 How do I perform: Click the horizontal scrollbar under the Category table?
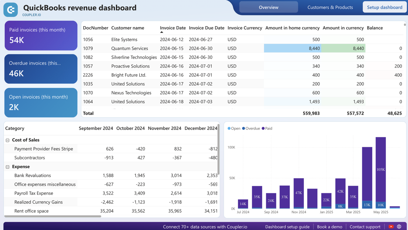52,216
